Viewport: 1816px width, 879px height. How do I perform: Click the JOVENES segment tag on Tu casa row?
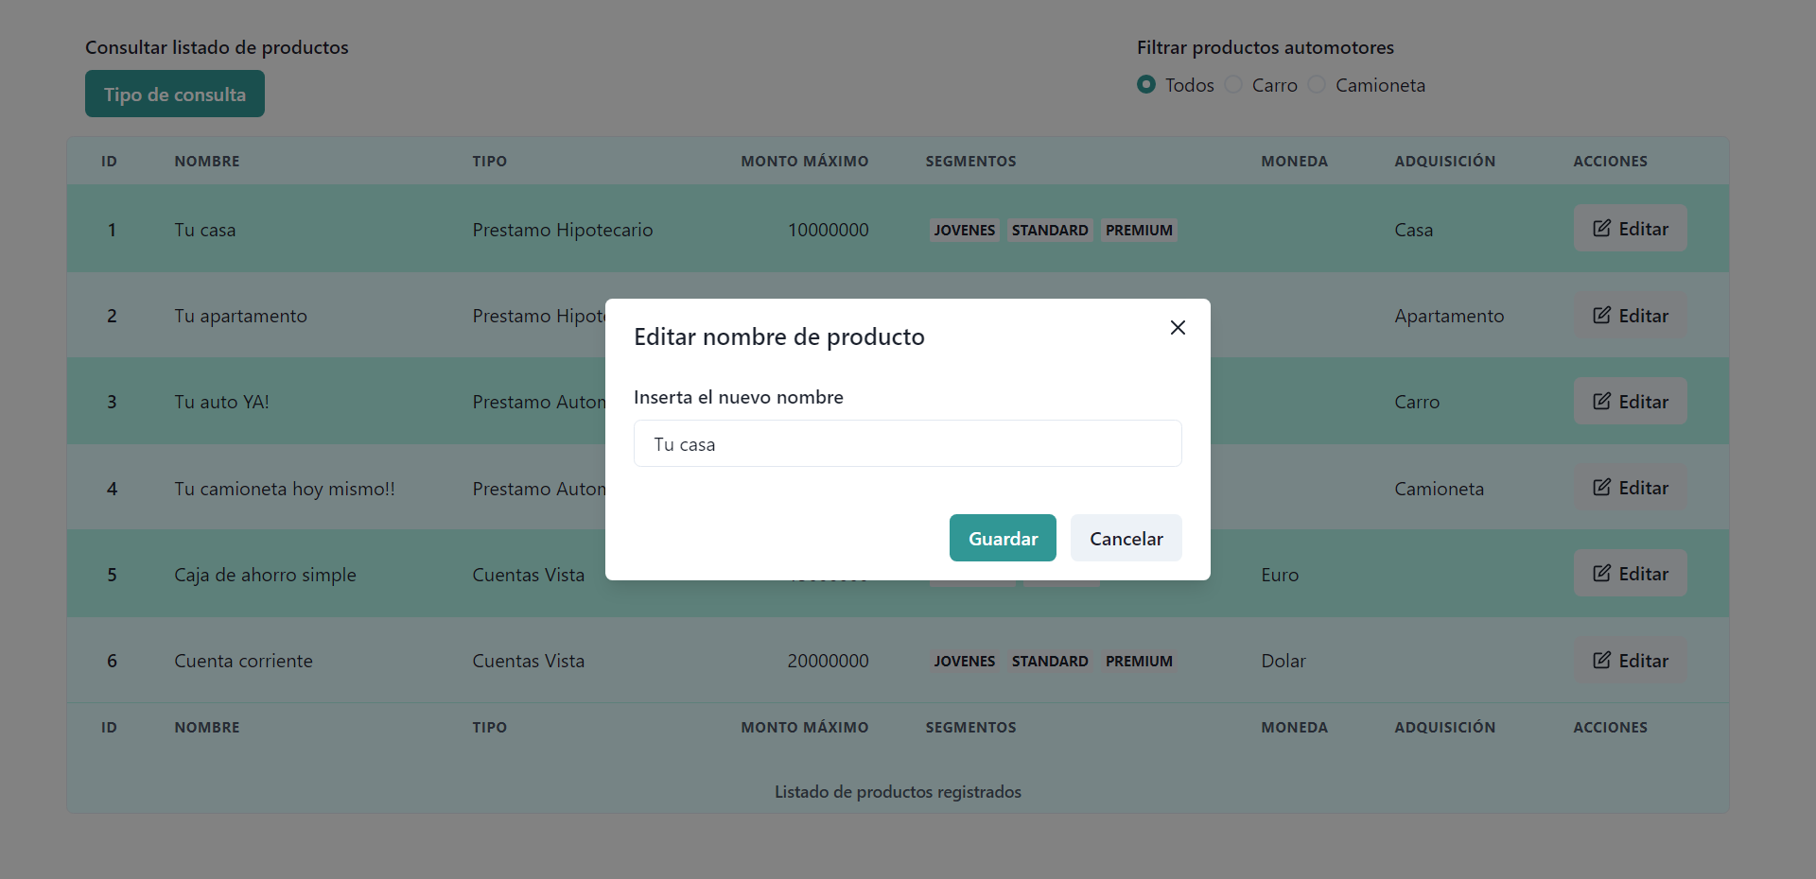pos(964,230)
